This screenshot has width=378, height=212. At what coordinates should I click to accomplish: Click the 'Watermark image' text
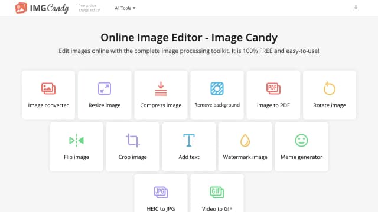click(x=245, y=157)
